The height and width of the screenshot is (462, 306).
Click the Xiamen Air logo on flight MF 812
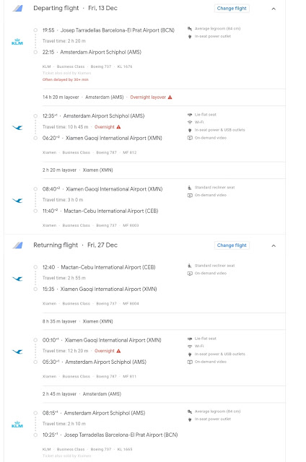pos(17,127)
